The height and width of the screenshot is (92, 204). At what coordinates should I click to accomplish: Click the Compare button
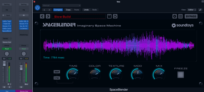(x=58, y=10)
